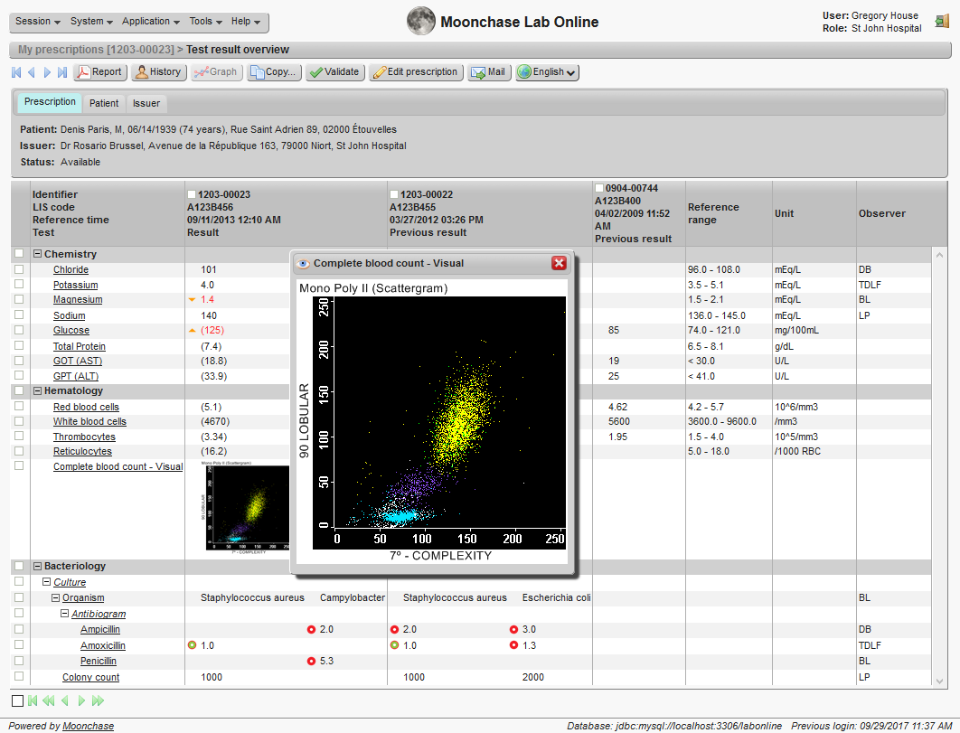Image resolution: width=960 pixels, height=733 pixels.
Task: Click the enlarged scattergram image
Action: coord(432,421)
